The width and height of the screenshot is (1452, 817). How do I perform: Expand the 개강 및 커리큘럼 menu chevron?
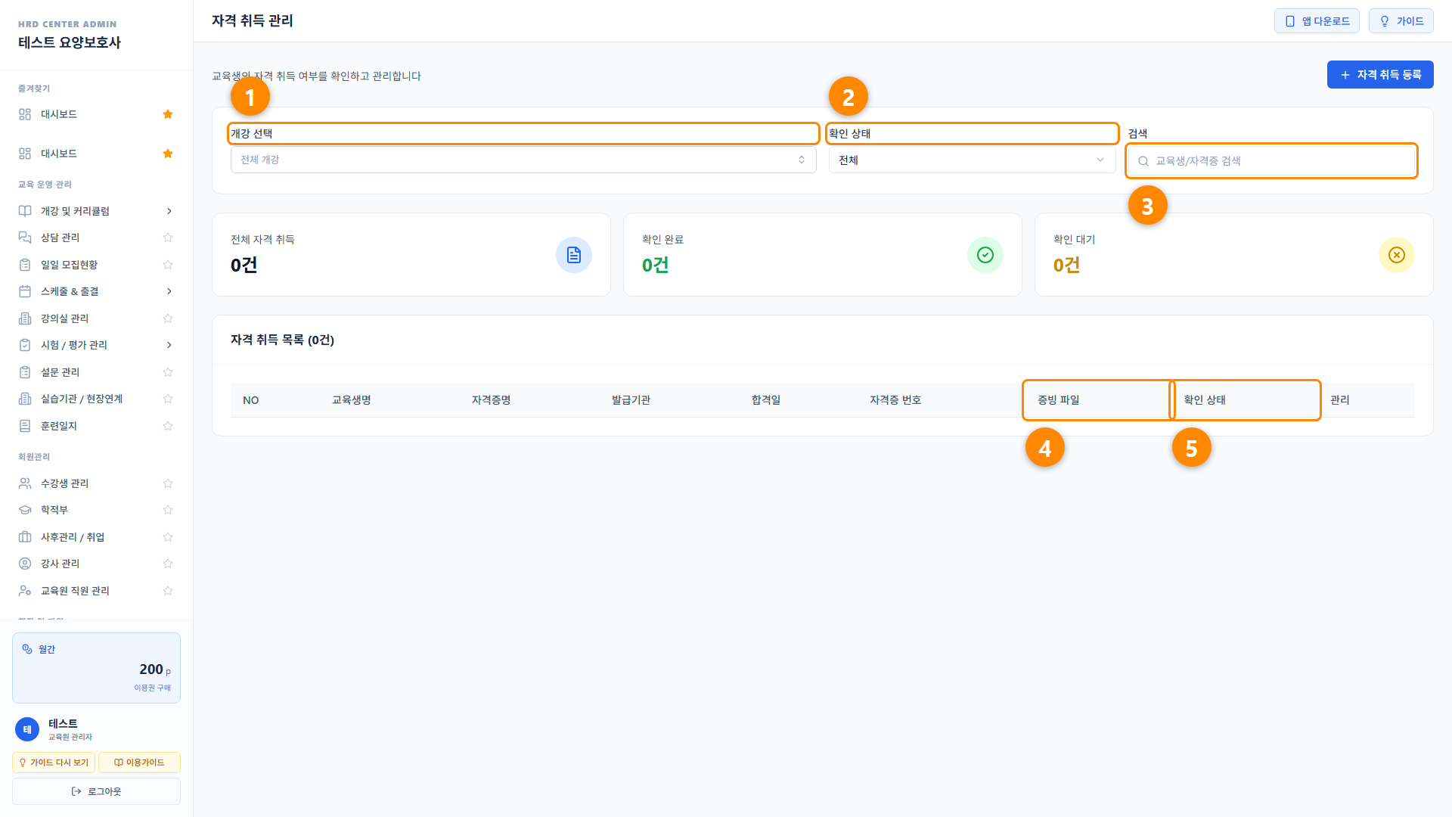click(169, 211)
